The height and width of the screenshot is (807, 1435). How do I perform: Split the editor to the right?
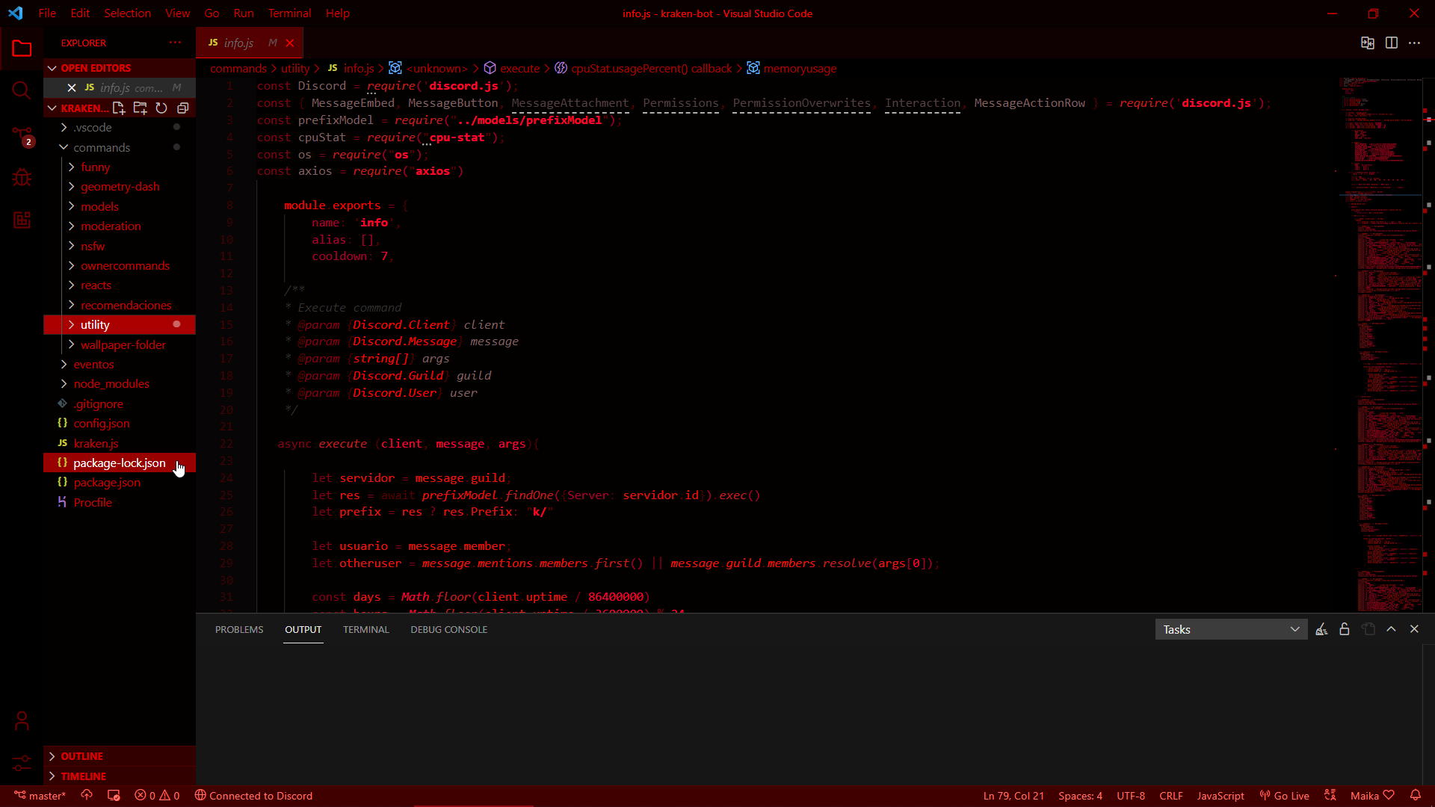1391,43
